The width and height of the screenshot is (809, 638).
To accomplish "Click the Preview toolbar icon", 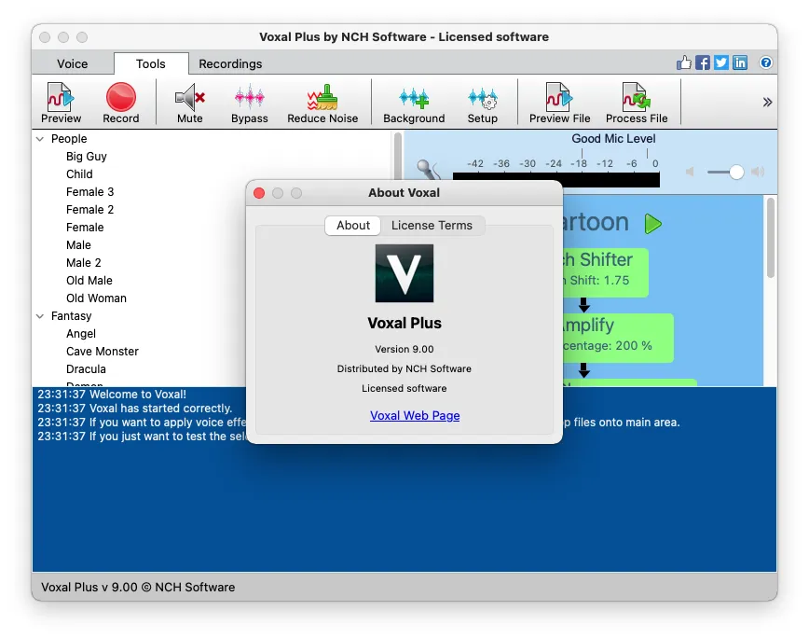I will pyautogui.click(x=61, y=103).
